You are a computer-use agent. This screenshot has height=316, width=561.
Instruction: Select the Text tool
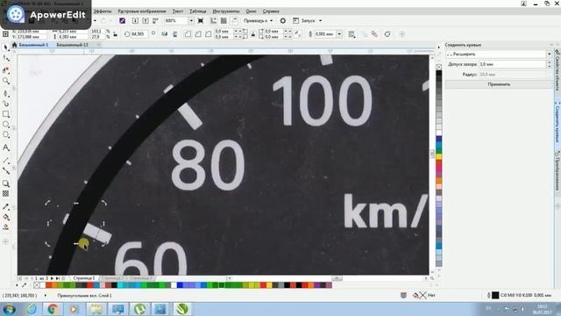[x=6, y=147]
